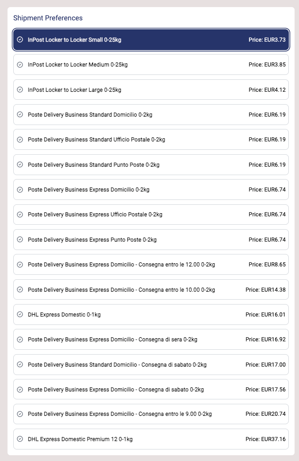The image size is (299, 461).
Task: Click the EUR16.01 price for DHL Express
Action: point(265,314)
